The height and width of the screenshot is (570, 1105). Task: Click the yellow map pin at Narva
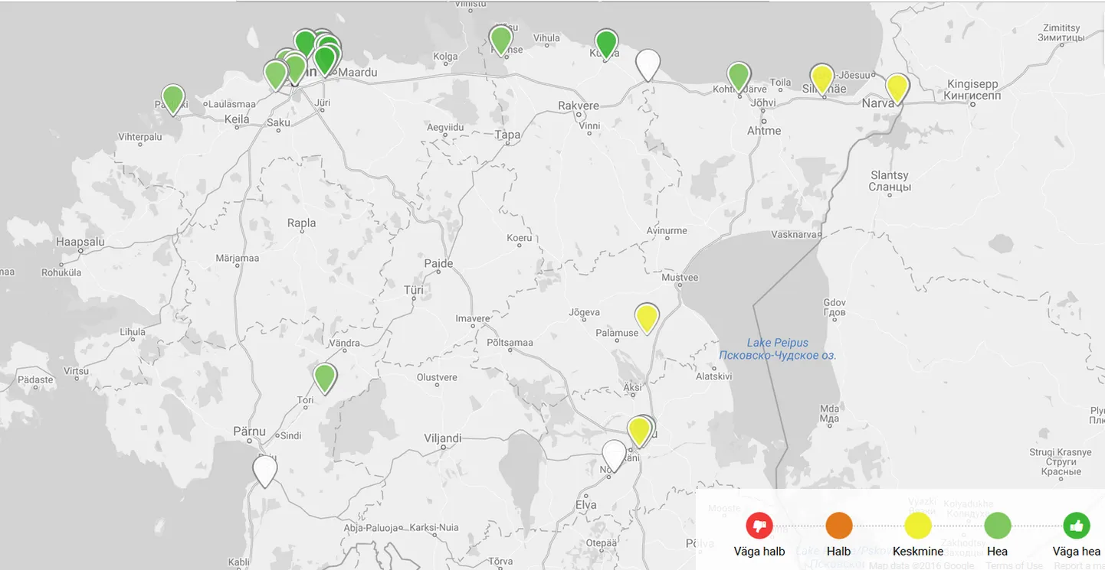click(897, 88)
